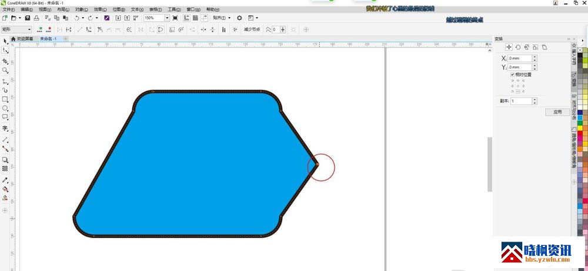
Task: Open the 文件 menu
Action: click(9, 9)
